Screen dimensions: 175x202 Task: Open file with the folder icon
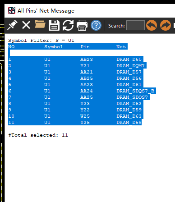pos(40,24)
